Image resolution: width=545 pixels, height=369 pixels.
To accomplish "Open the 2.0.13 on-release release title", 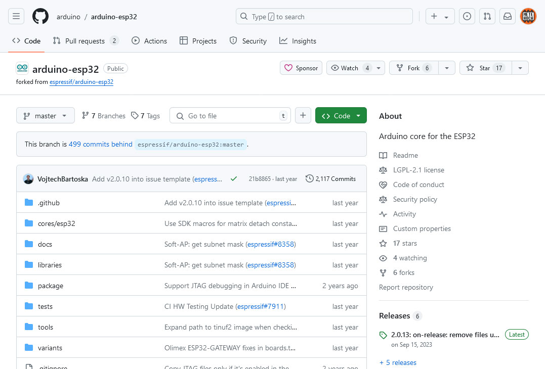I will coord(445,335).
